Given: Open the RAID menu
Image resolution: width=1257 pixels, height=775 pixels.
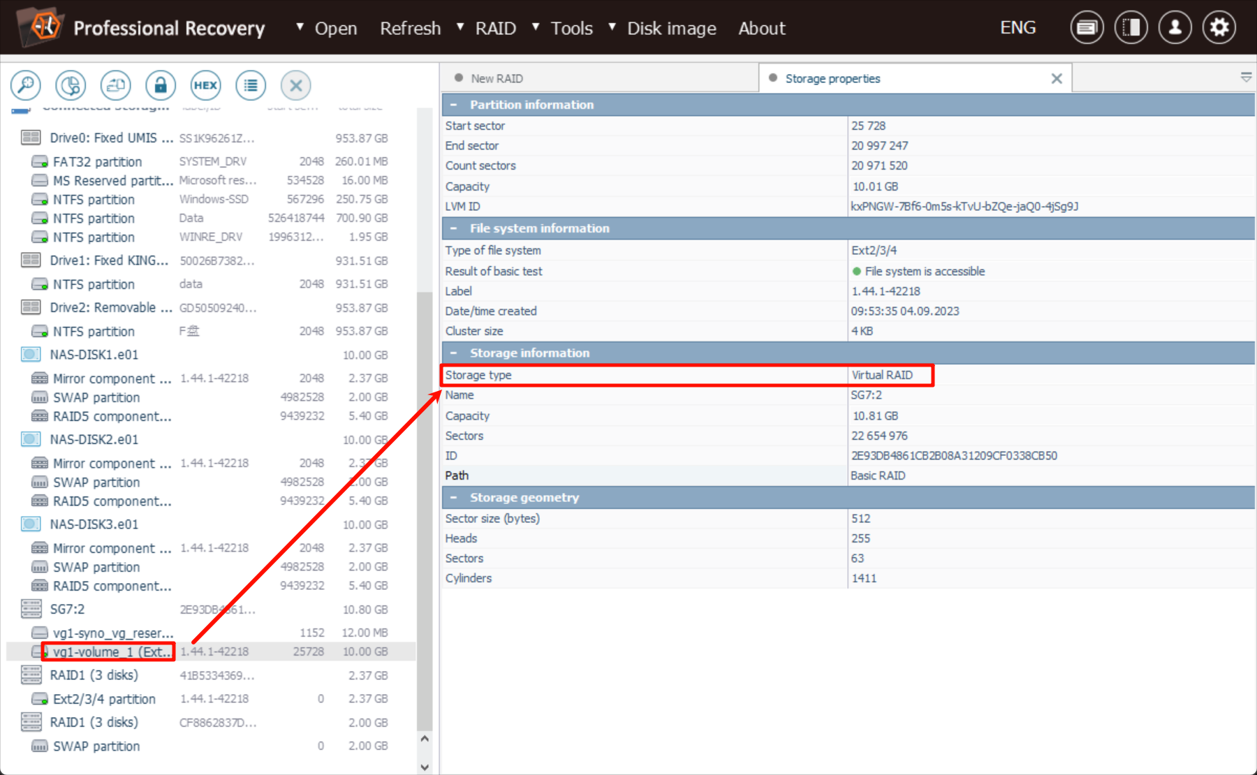Looking at the screenshot, I should click(495, 29).
